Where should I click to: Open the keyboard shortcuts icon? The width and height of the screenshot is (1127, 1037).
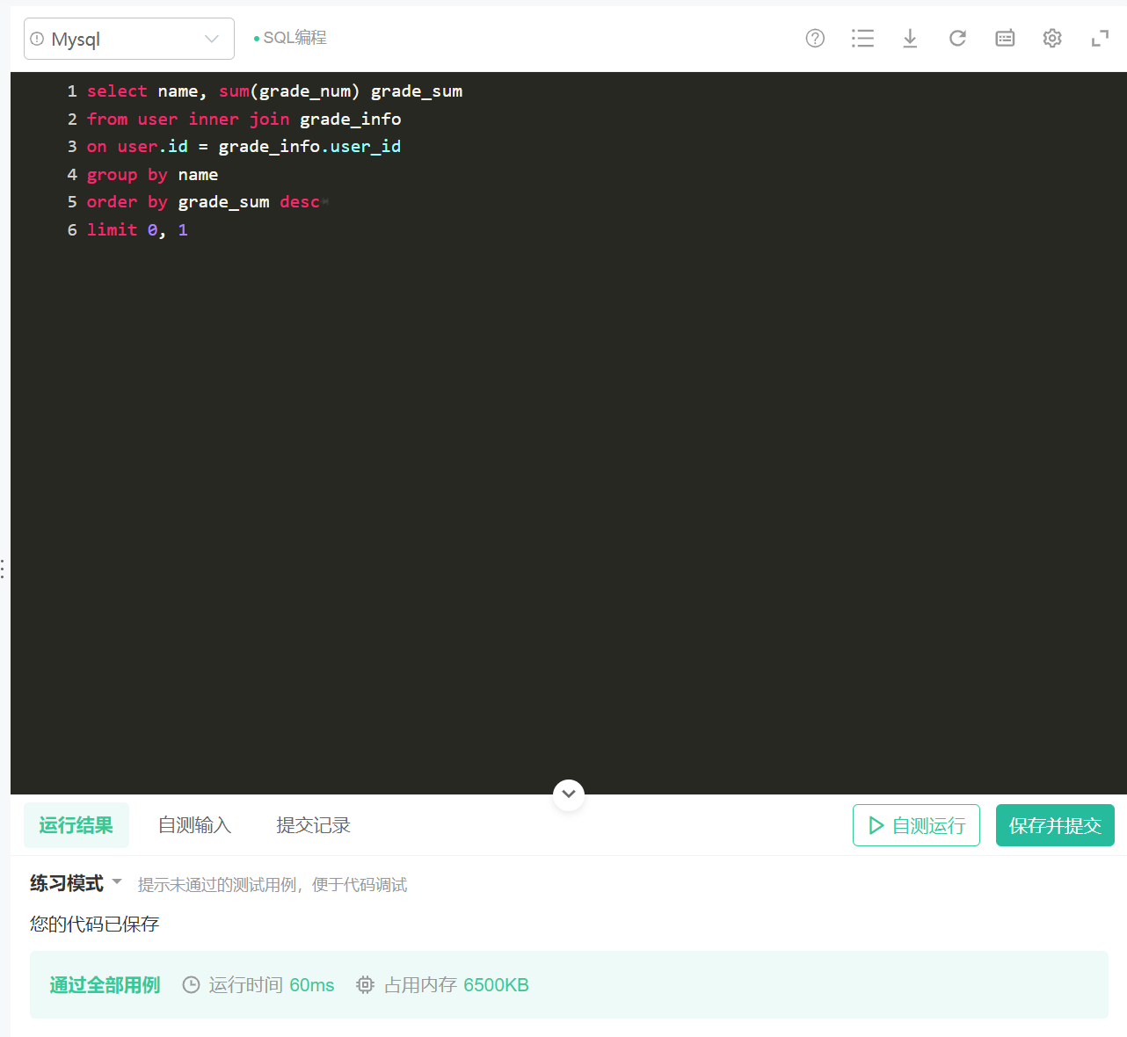1005,38
